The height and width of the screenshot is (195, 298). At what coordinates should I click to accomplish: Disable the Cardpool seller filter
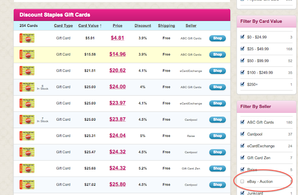coord(242,134)
